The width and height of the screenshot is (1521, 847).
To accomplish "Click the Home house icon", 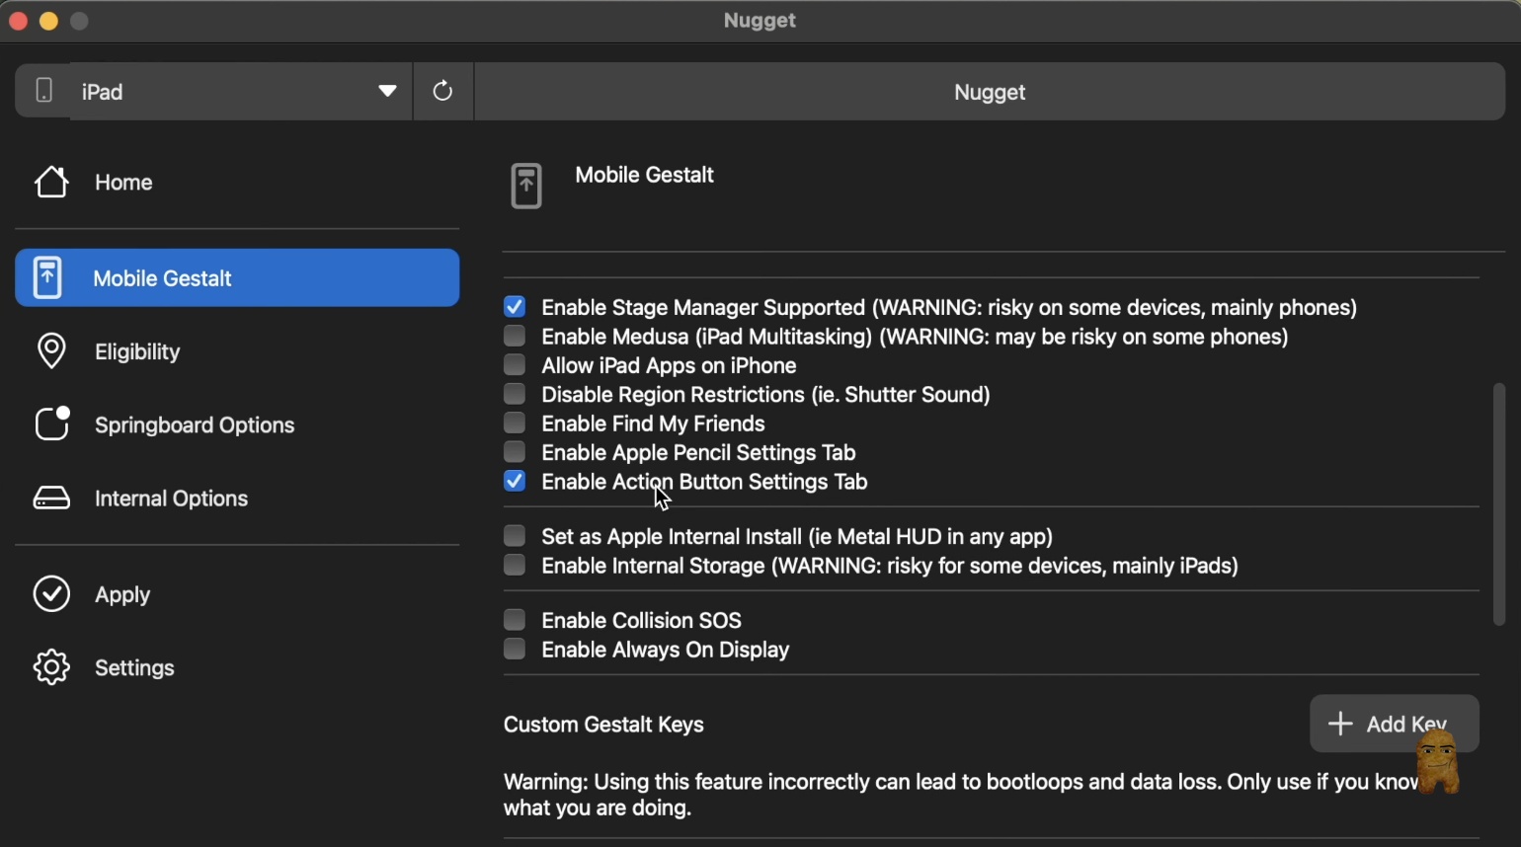I will pos(51,182).
